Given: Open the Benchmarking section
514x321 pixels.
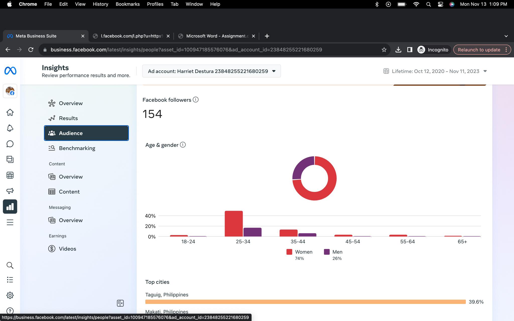Looking at the screenshot, I should coord(77,148).
